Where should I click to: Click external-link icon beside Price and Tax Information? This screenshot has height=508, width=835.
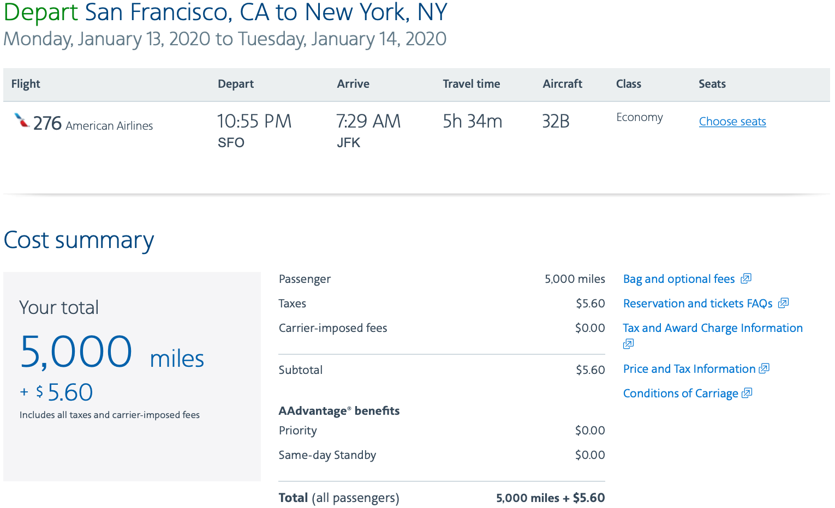coord(764,368)
